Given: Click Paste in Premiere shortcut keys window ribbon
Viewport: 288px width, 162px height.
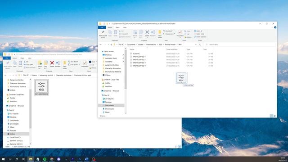Looking at the screenshot, I should point(20,64).
